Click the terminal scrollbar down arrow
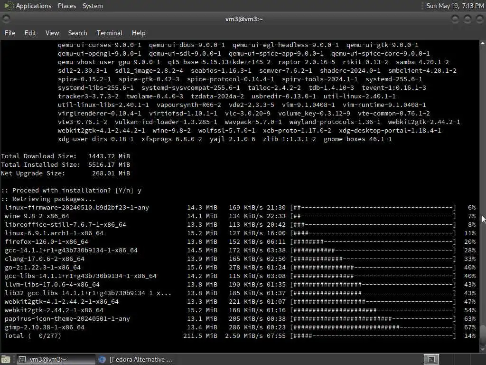 pyautogui.click(x=483, y=350)
